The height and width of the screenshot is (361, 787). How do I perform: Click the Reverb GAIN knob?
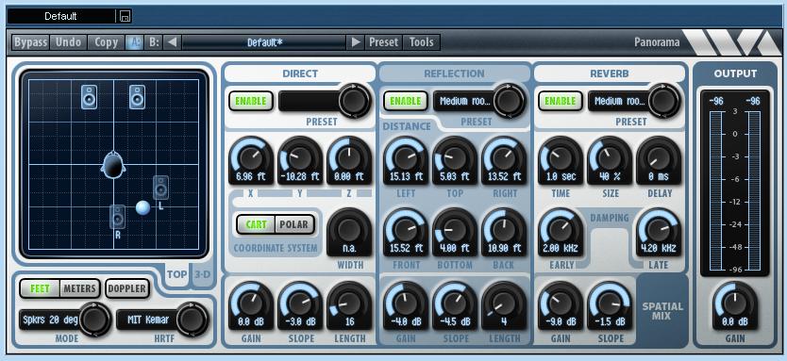(561, 304)
